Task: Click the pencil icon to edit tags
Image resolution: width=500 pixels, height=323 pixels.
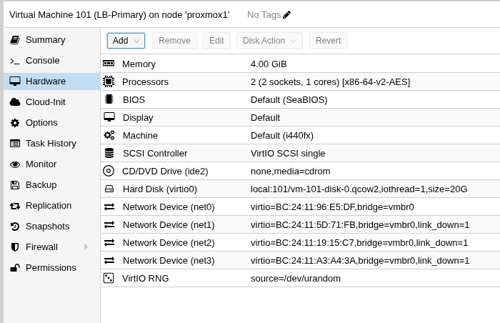Action: pyautogui.click(x=286, y=15)
